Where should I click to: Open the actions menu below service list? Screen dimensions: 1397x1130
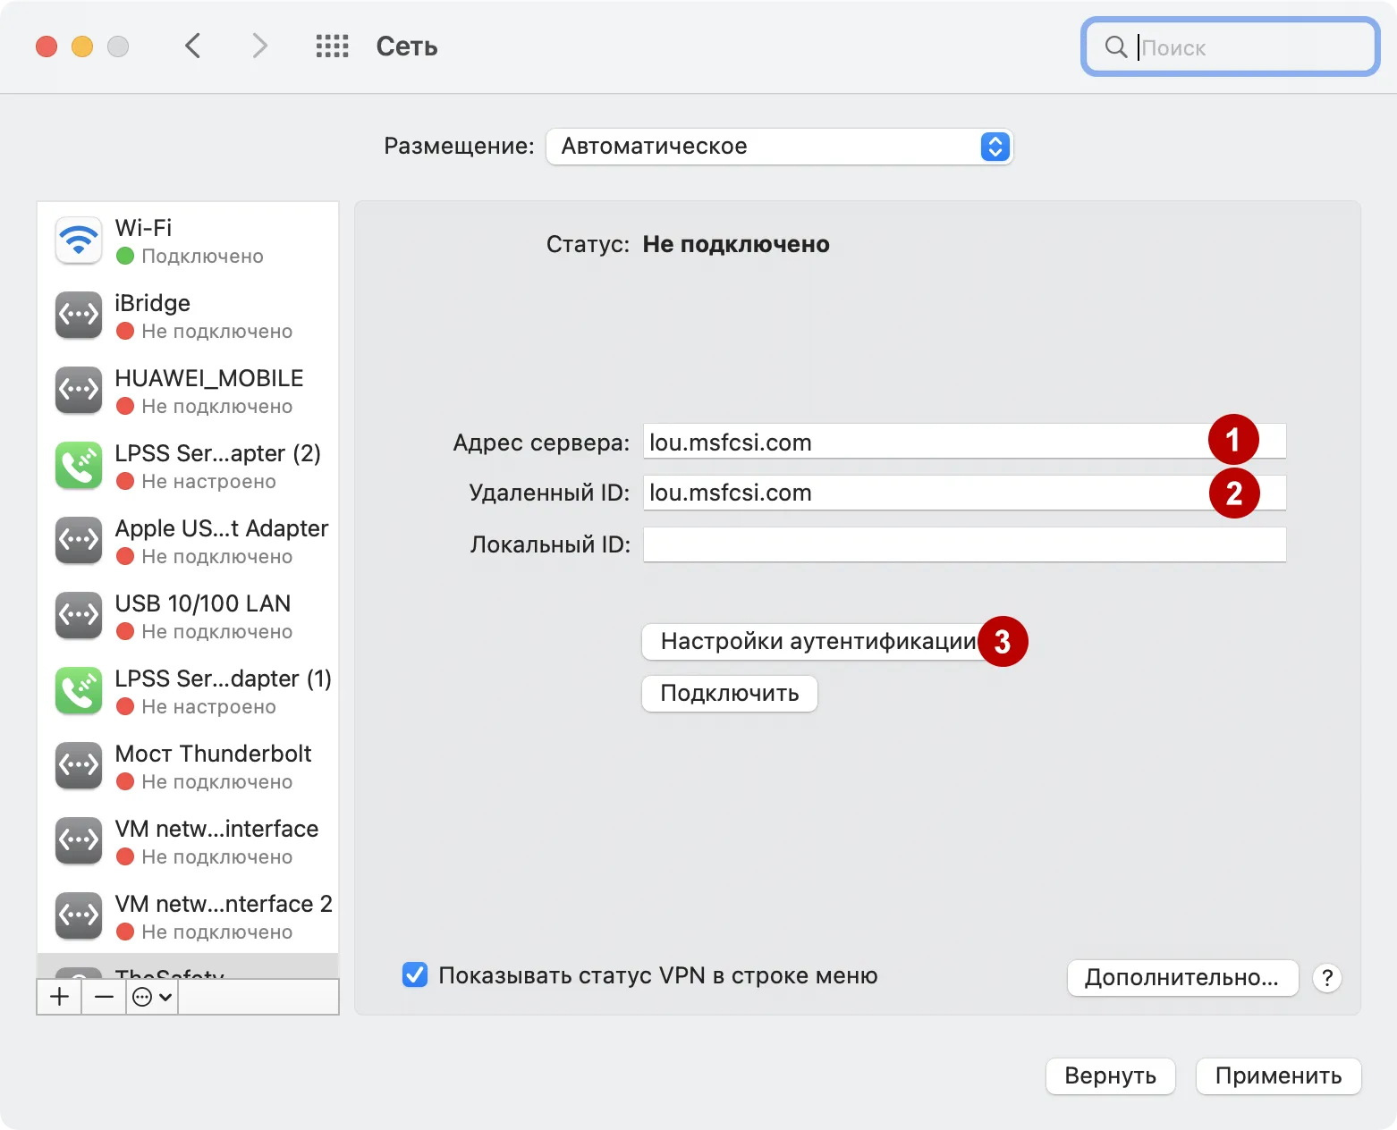point(150,996)
